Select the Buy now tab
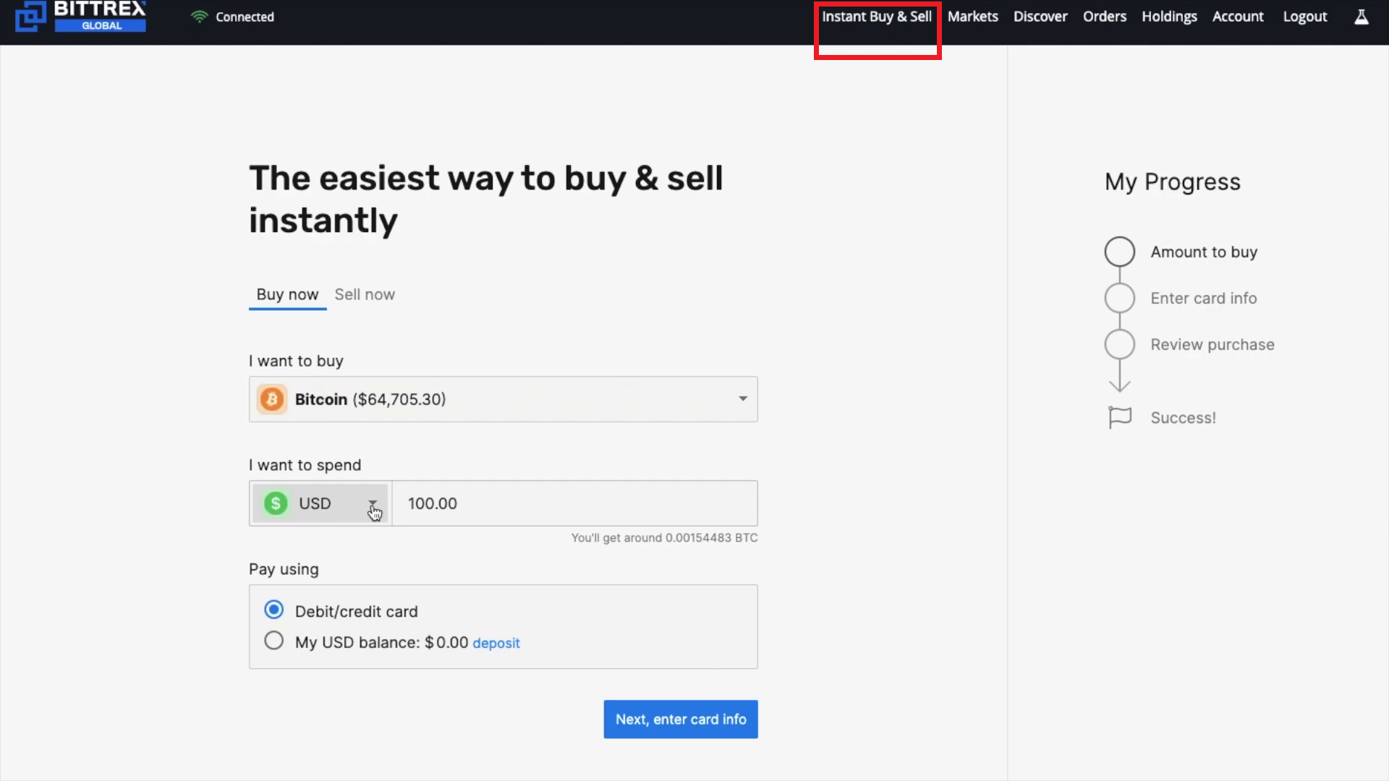This screenshot has width=1389, height=781. (x=287, y=294)
